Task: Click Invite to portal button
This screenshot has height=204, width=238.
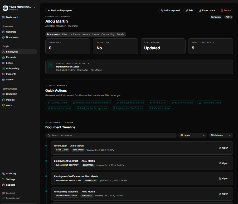Action: pos(170,11)
